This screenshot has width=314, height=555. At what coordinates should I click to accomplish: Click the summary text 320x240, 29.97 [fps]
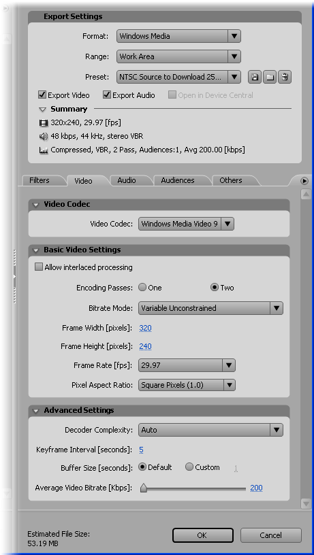pos(86,123)
